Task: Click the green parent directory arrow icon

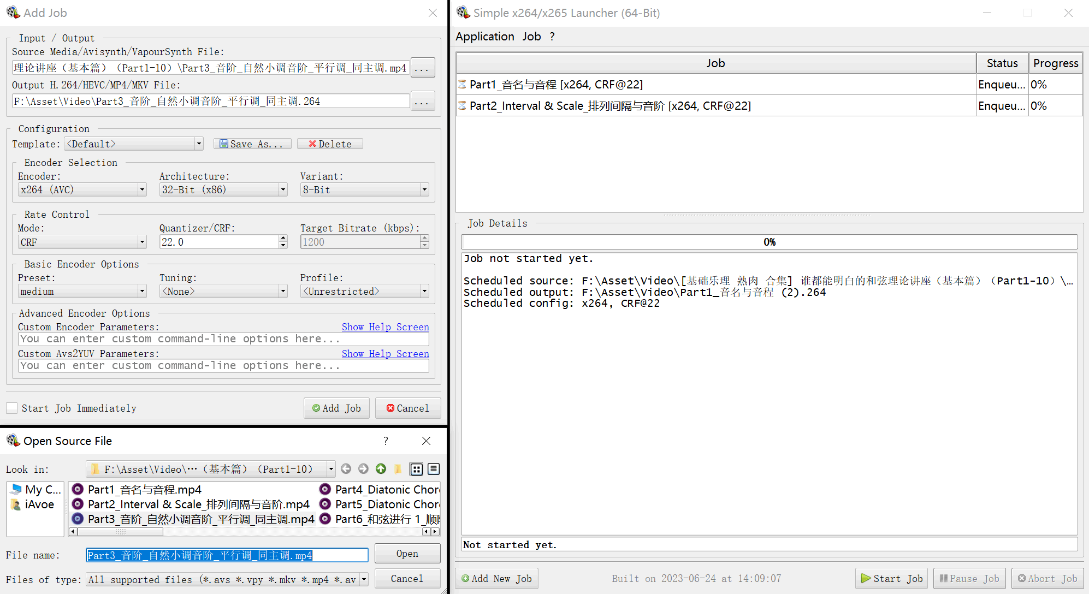Action: (x=381, y=469)
